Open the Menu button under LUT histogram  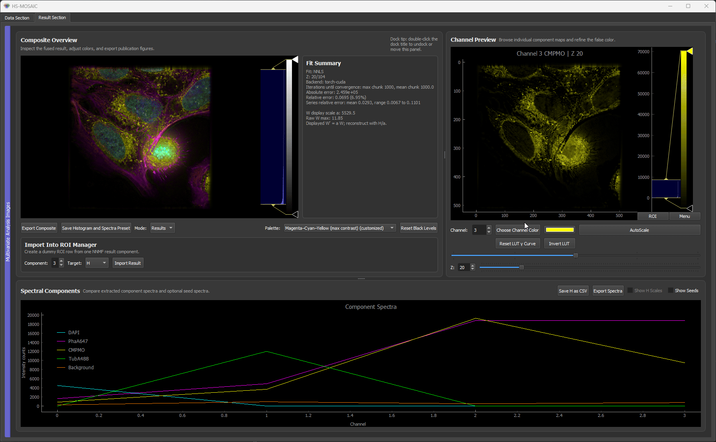coord(685,216)
